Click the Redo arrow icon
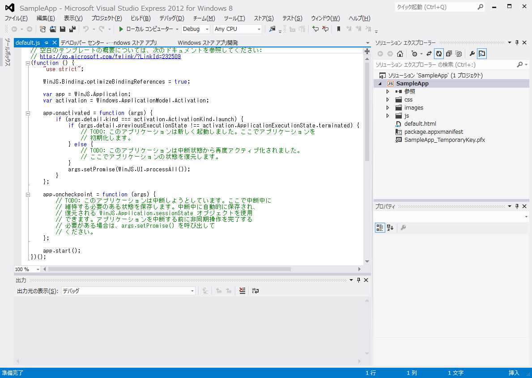Screen dimensions: 532x378 102,29
